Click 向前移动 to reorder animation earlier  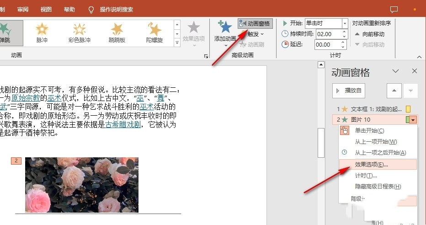pyautogui.click(x=370, y=34)
